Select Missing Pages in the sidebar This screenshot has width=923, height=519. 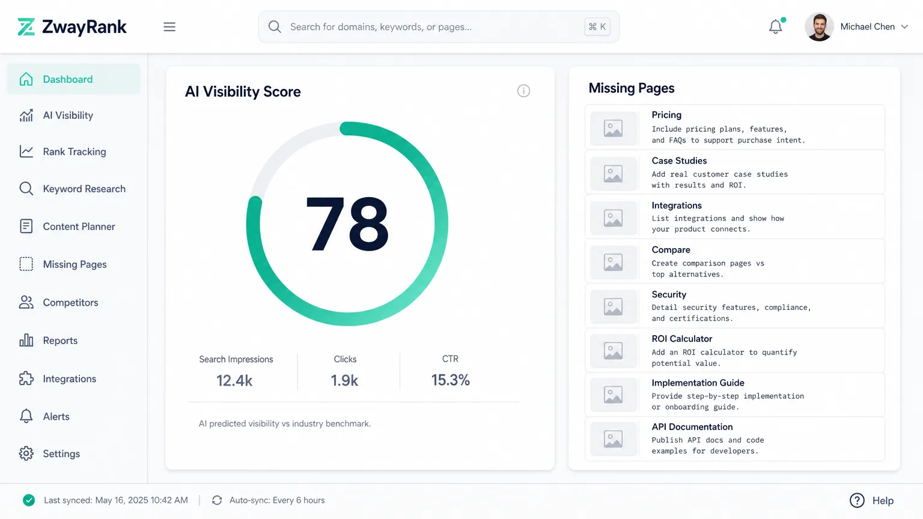[x=74, y=264]
